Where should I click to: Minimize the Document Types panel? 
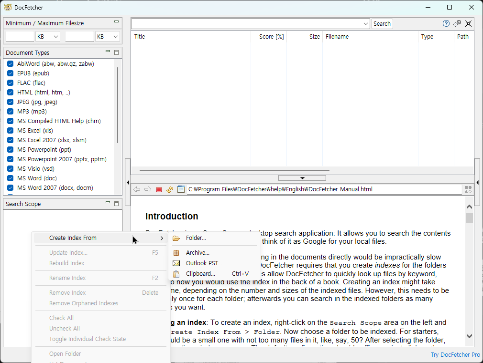pos(108,52)
